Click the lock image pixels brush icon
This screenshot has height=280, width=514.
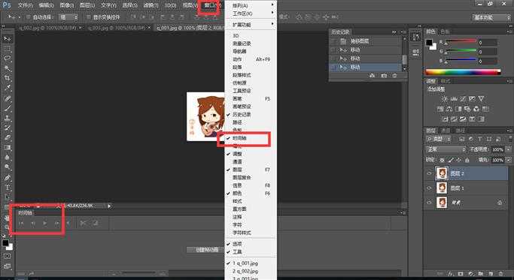(450, 160)
